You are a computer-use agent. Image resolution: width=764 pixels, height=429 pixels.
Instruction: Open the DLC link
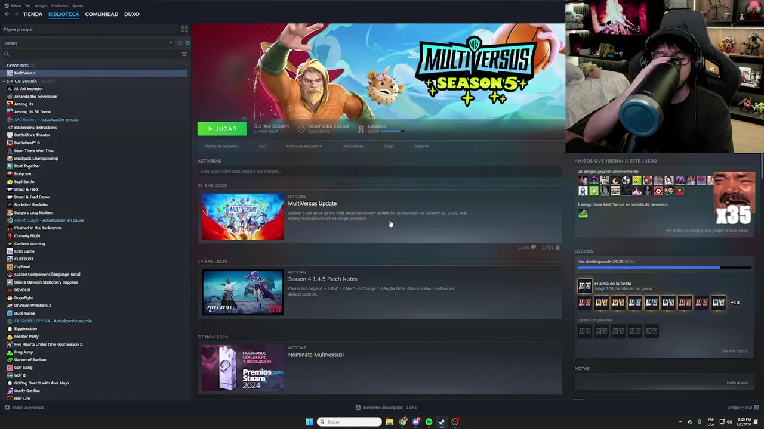tap(262, 146)
